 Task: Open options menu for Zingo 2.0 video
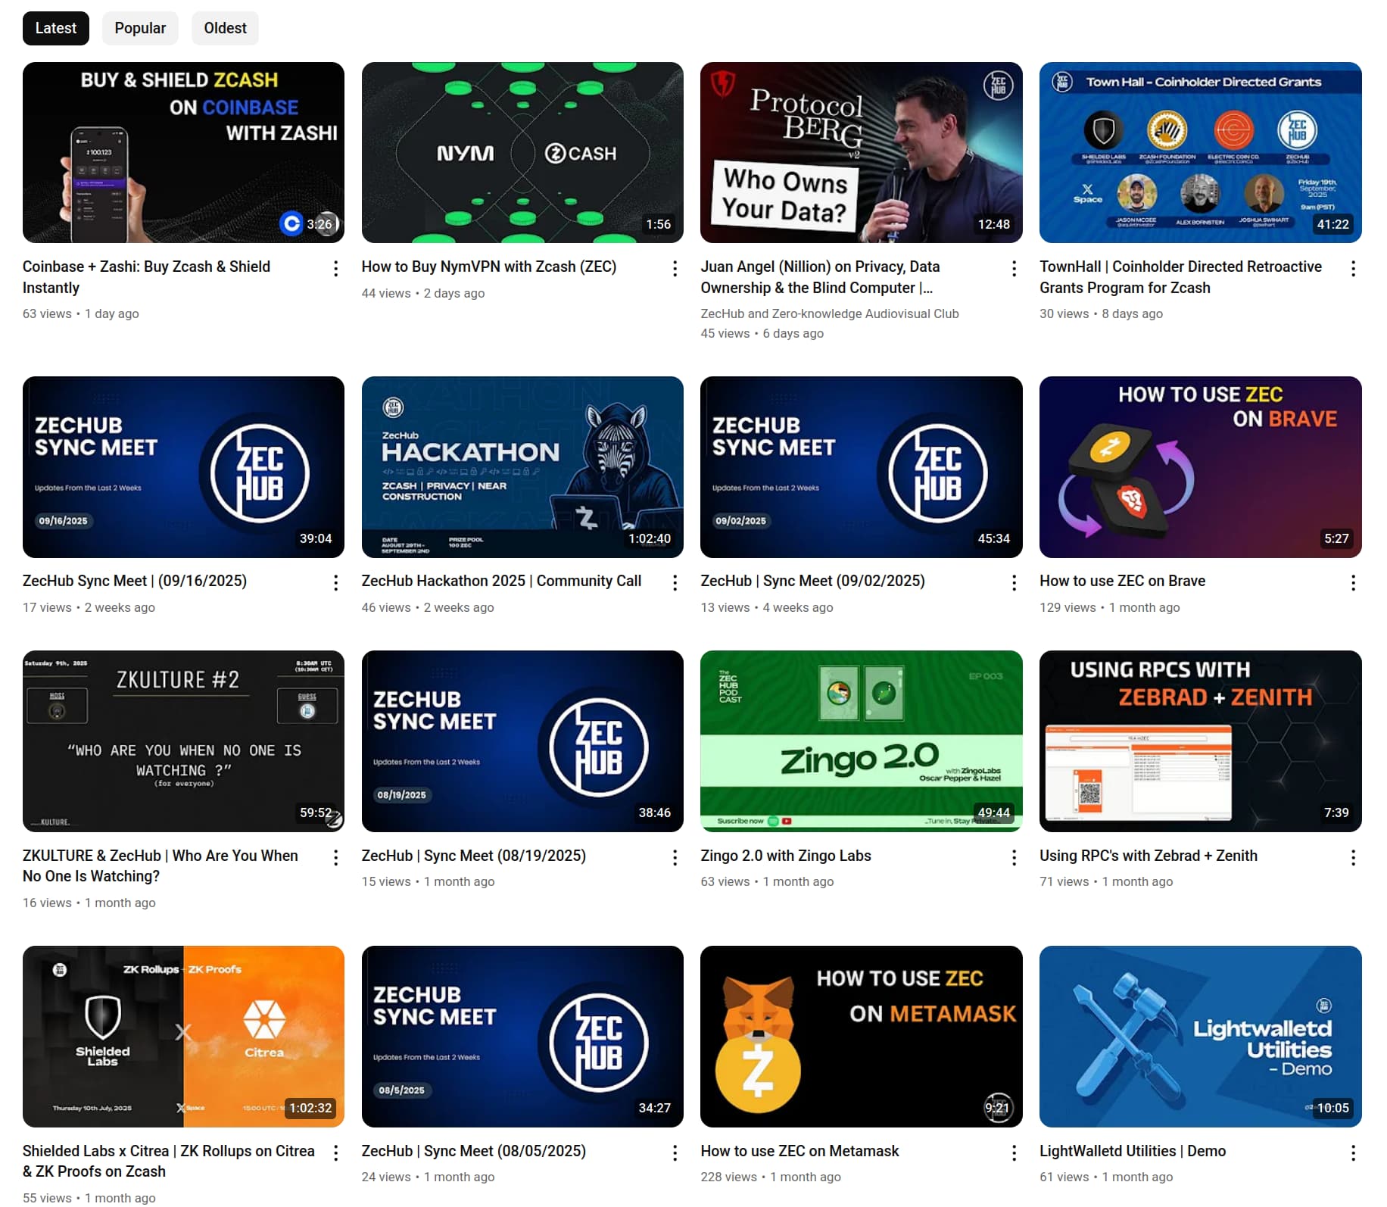[1014, 857]
